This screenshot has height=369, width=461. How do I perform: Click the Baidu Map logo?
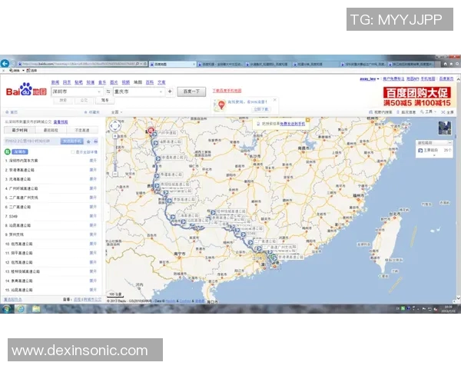click(x=27, y=92)
